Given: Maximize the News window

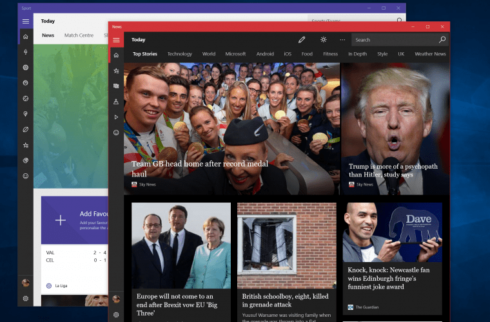Looking at the screenshot, I should pyautogui.click(x=427, y=27).
